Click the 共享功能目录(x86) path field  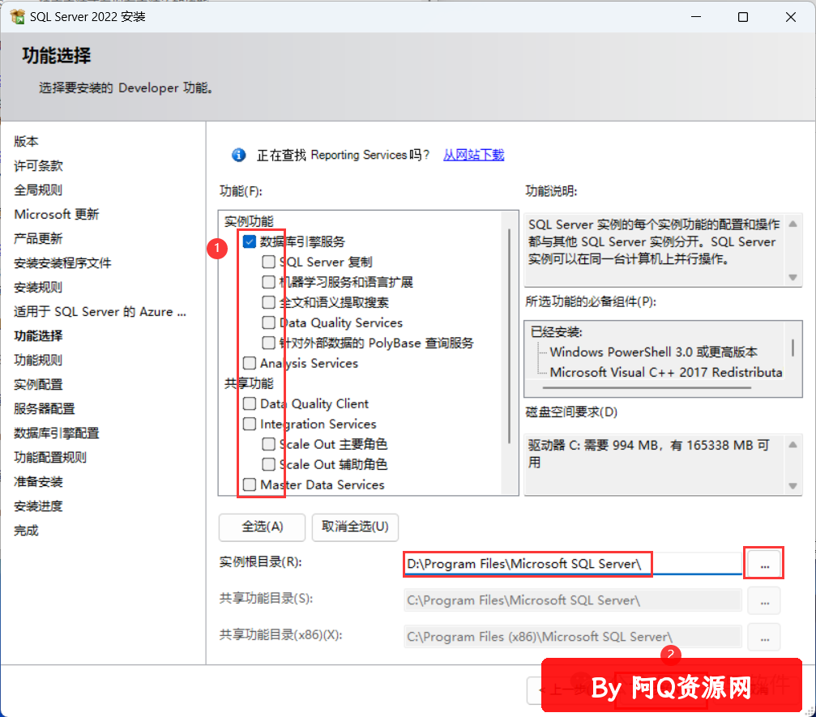(x=573, y=637)
